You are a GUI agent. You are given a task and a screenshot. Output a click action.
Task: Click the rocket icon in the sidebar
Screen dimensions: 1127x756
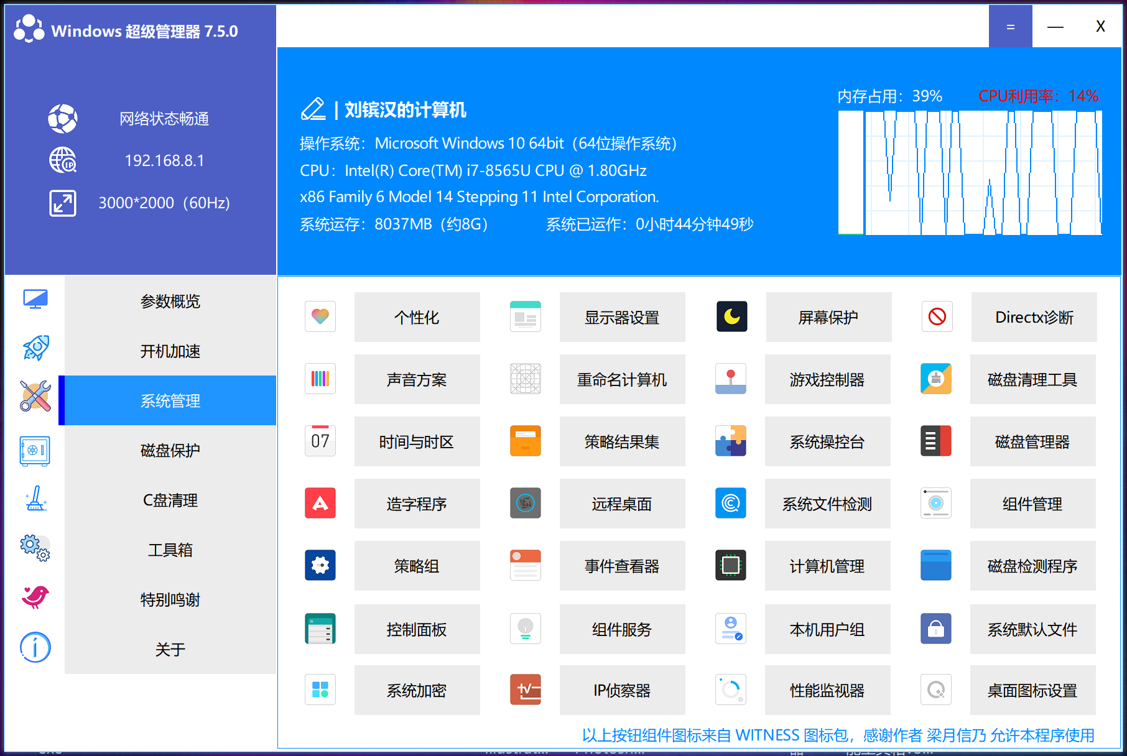pos(35,348)
